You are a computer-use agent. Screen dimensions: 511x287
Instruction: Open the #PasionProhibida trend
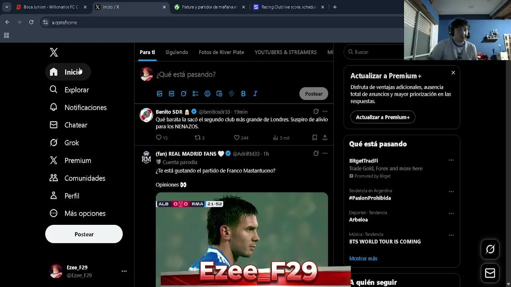[370, 198]
